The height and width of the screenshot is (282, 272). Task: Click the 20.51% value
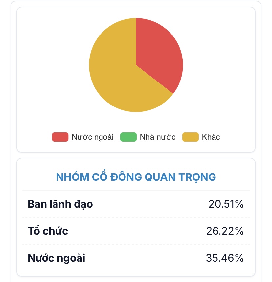coord(226,204)
